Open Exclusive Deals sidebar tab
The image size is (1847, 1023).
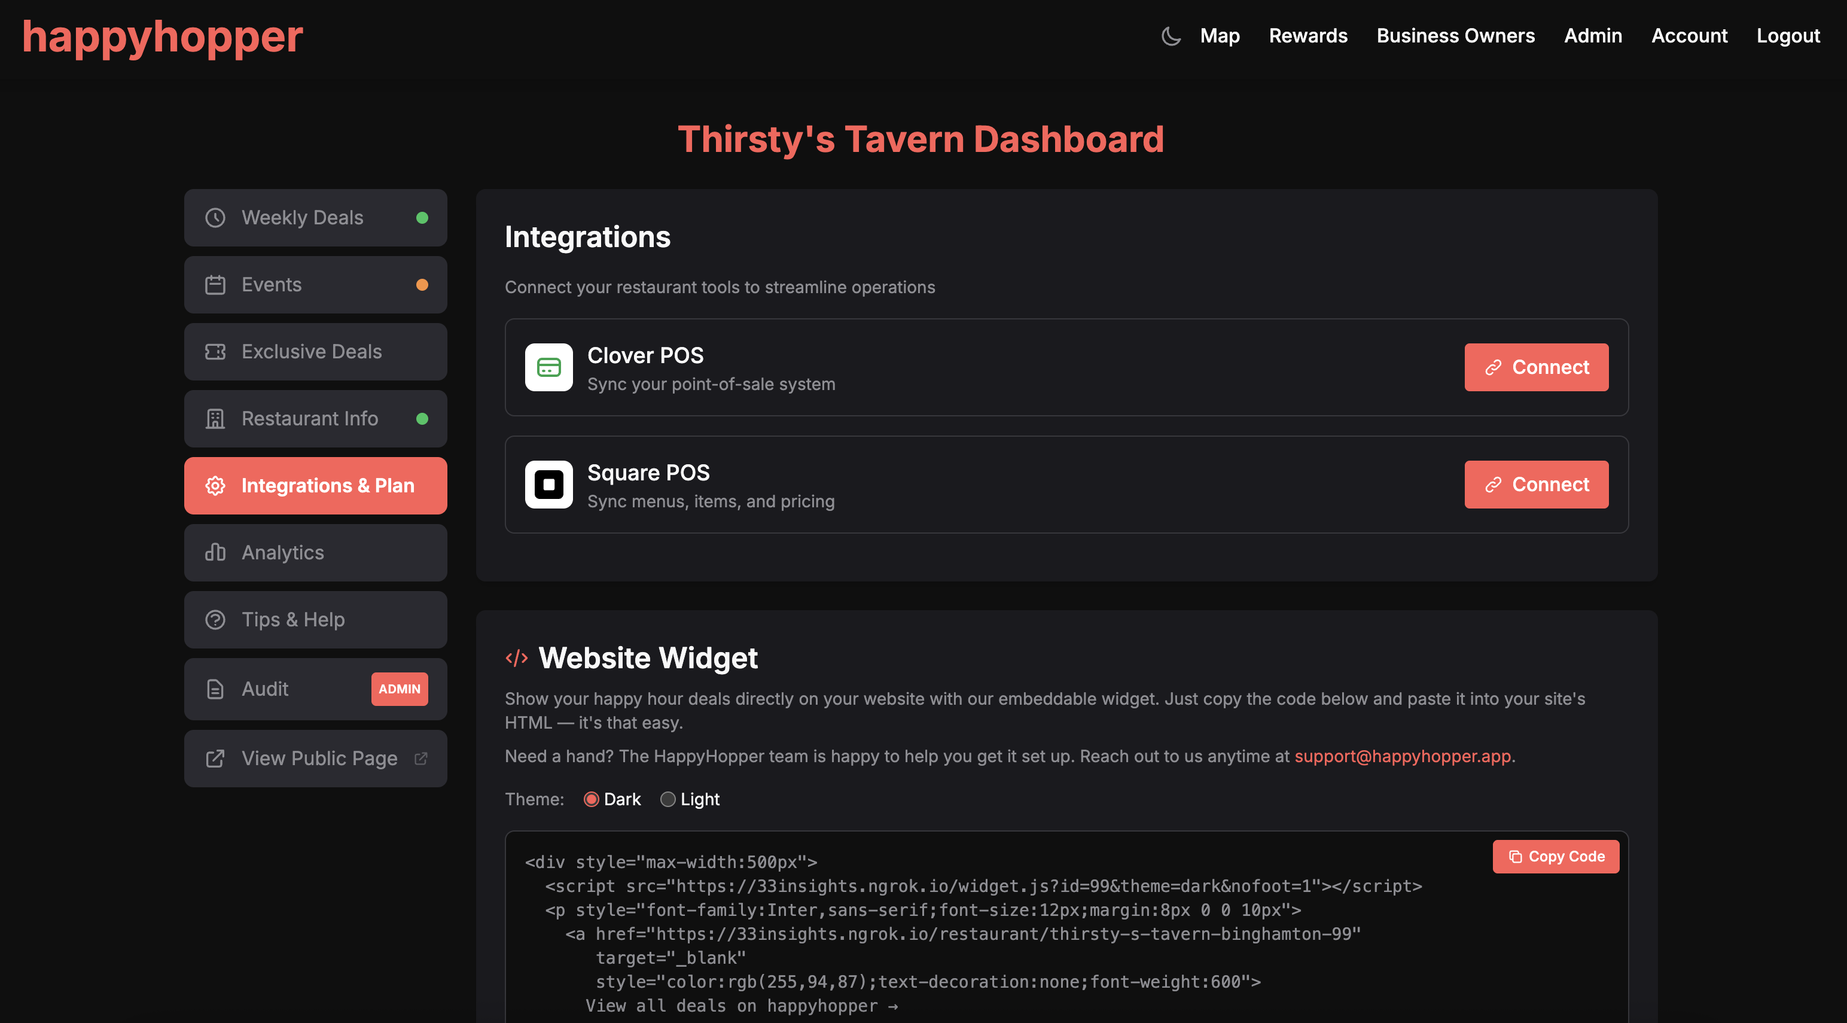(315, 352)
